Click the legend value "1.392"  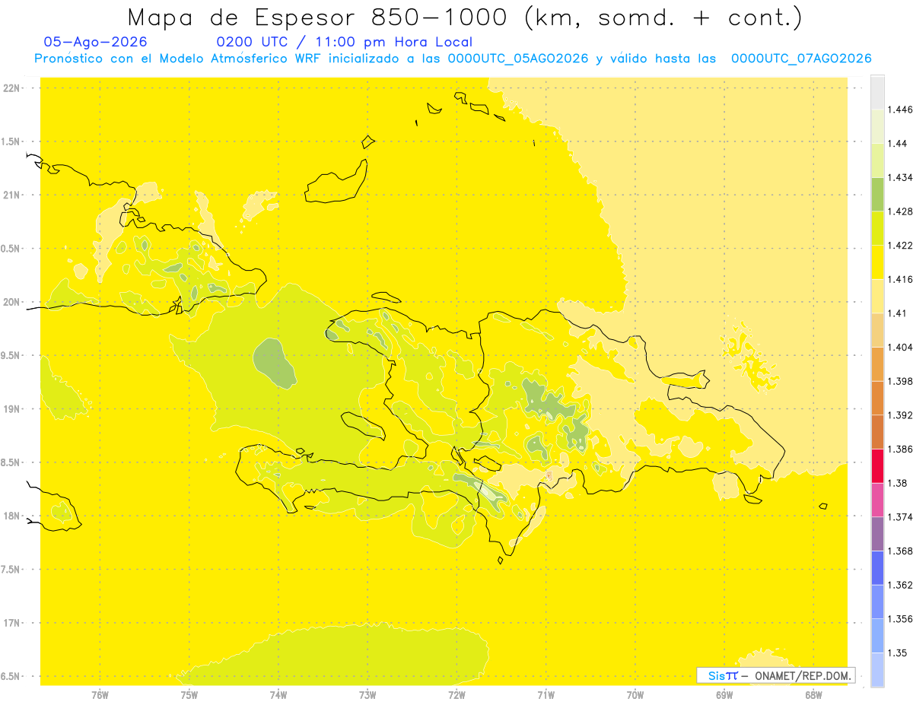[x=901, y=415]
